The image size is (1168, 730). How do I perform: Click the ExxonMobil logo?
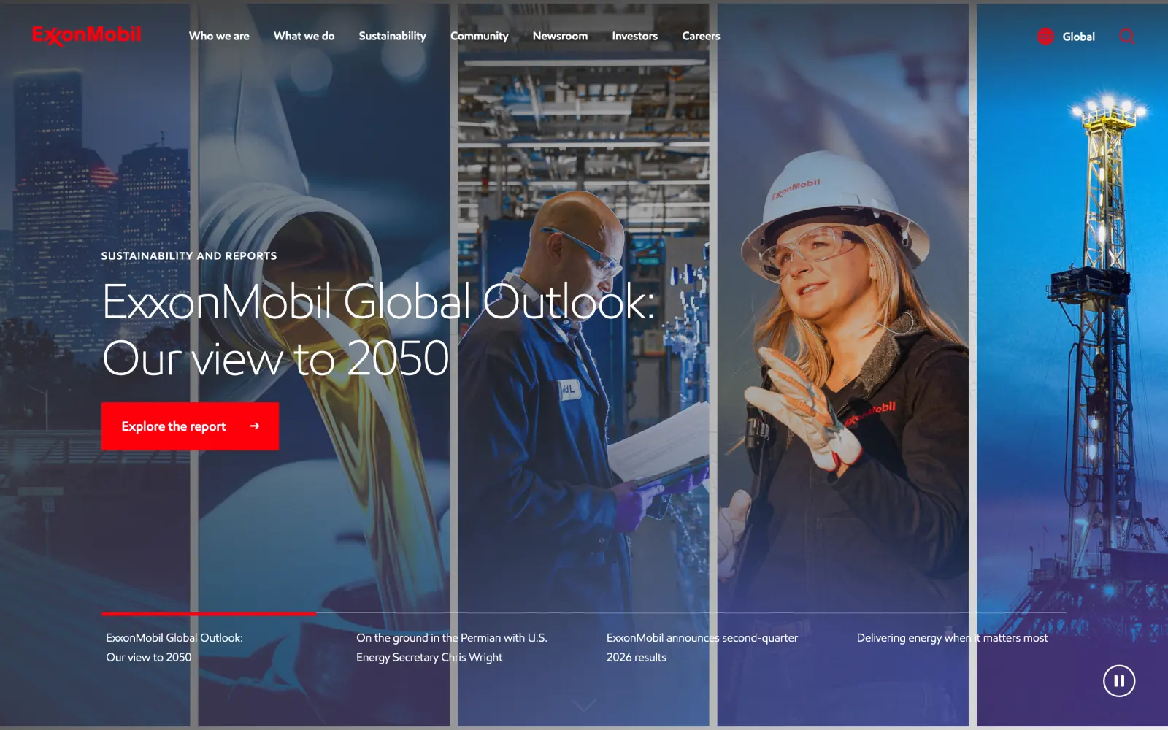[x=86, y=35]
